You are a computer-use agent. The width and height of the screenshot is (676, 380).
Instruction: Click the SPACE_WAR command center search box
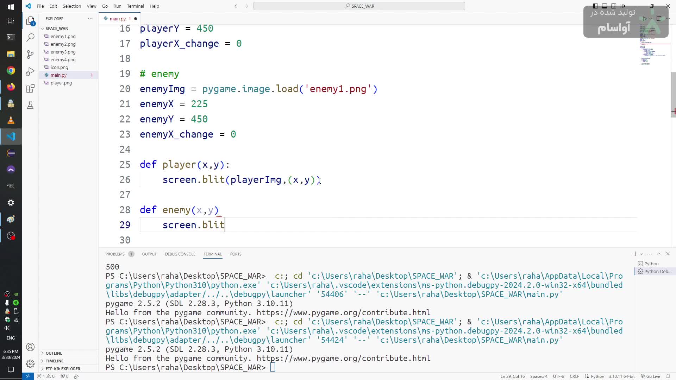click(x=359, y=6)
